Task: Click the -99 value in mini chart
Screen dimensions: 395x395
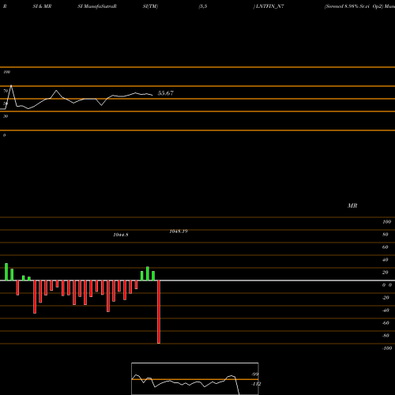Action: coord(254,374)
